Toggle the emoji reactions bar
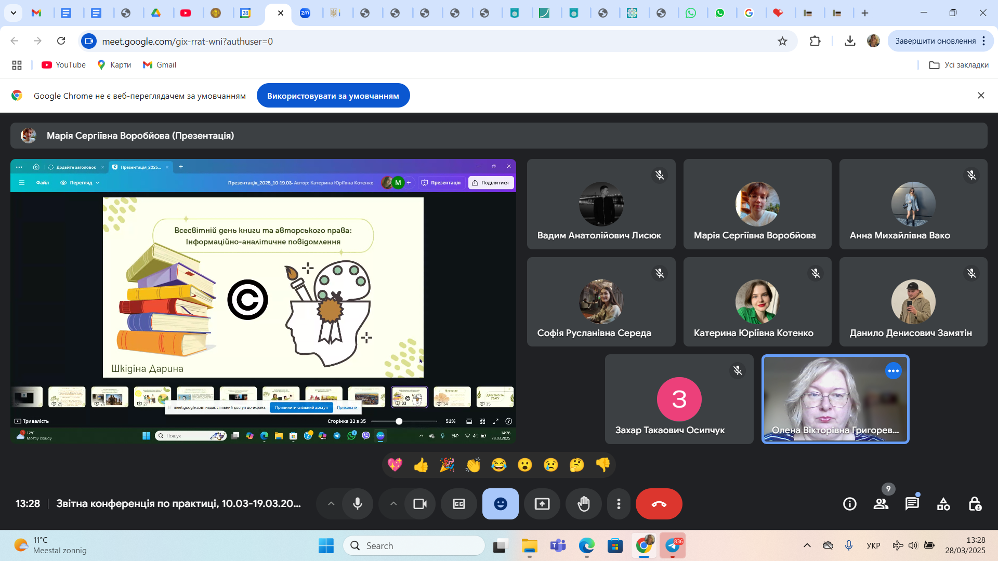The height and width of the screenshot is (561, 998). tap(501, 504)
